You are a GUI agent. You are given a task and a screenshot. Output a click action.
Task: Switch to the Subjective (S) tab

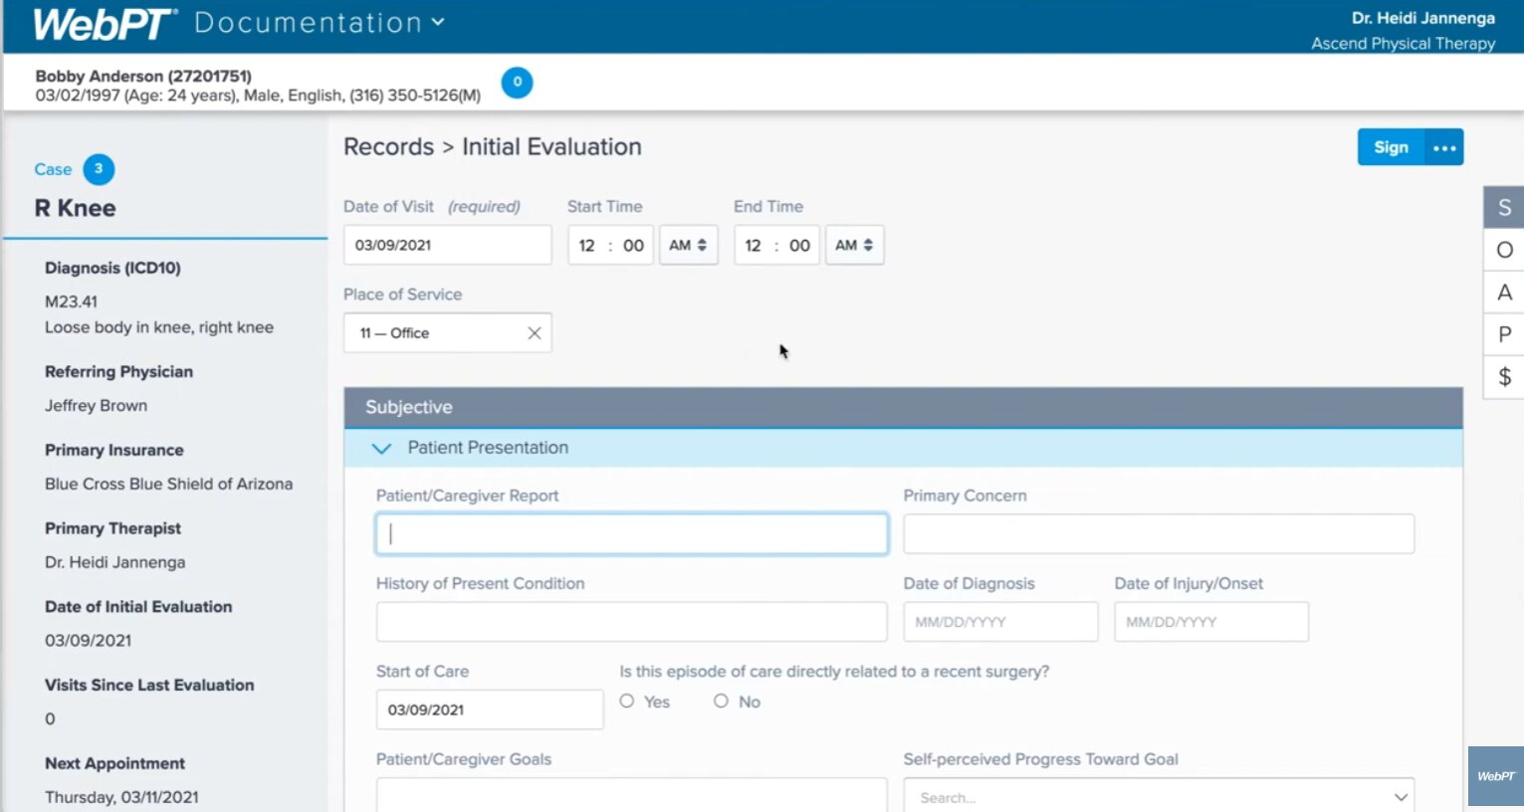[x=1504, y=207]
